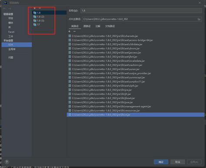206x168 pixels.
Task: Close the Project Structure dialog
Action: [199, 3]
